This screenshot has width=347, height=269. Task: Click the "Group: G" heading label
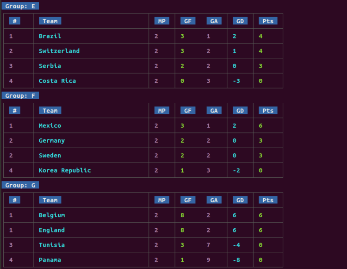tap(20, 185)
